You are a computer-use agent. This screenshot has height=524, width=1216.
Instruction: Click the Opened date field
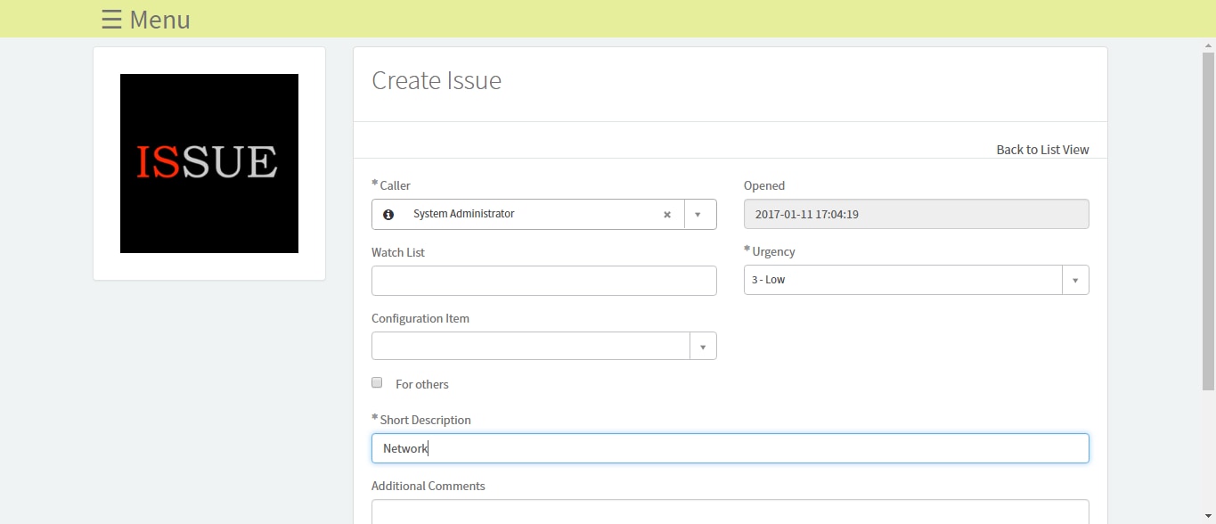point(916,214)
